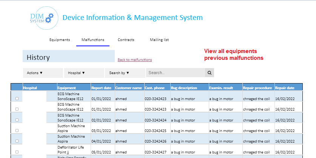
Task: Check the box for the 03/01/2022 Suction Machine row
Action: coord(17,131)
